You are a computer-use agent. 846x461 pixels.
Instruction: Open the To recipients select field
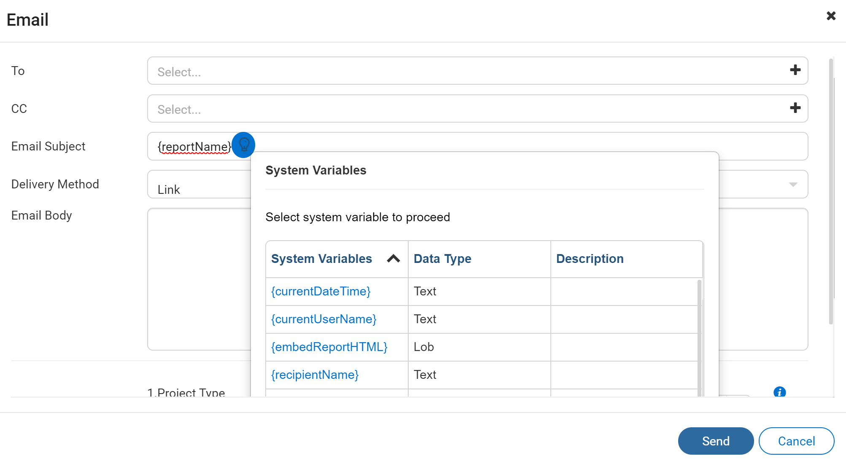point(464,71)
